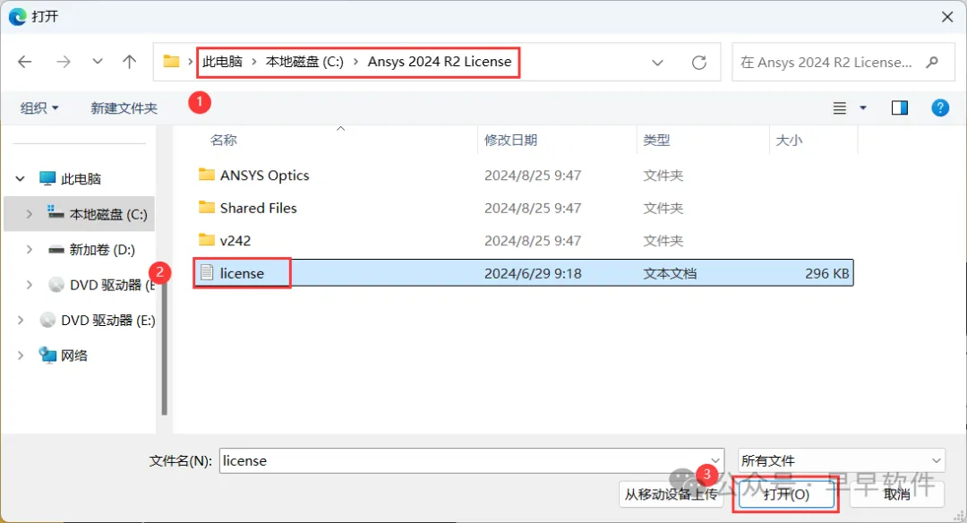This screenshot has height=523, width=967.
Task: Select DVD 驱动器 (E:) in navigation tree
Action: click(x=108, y=320)
